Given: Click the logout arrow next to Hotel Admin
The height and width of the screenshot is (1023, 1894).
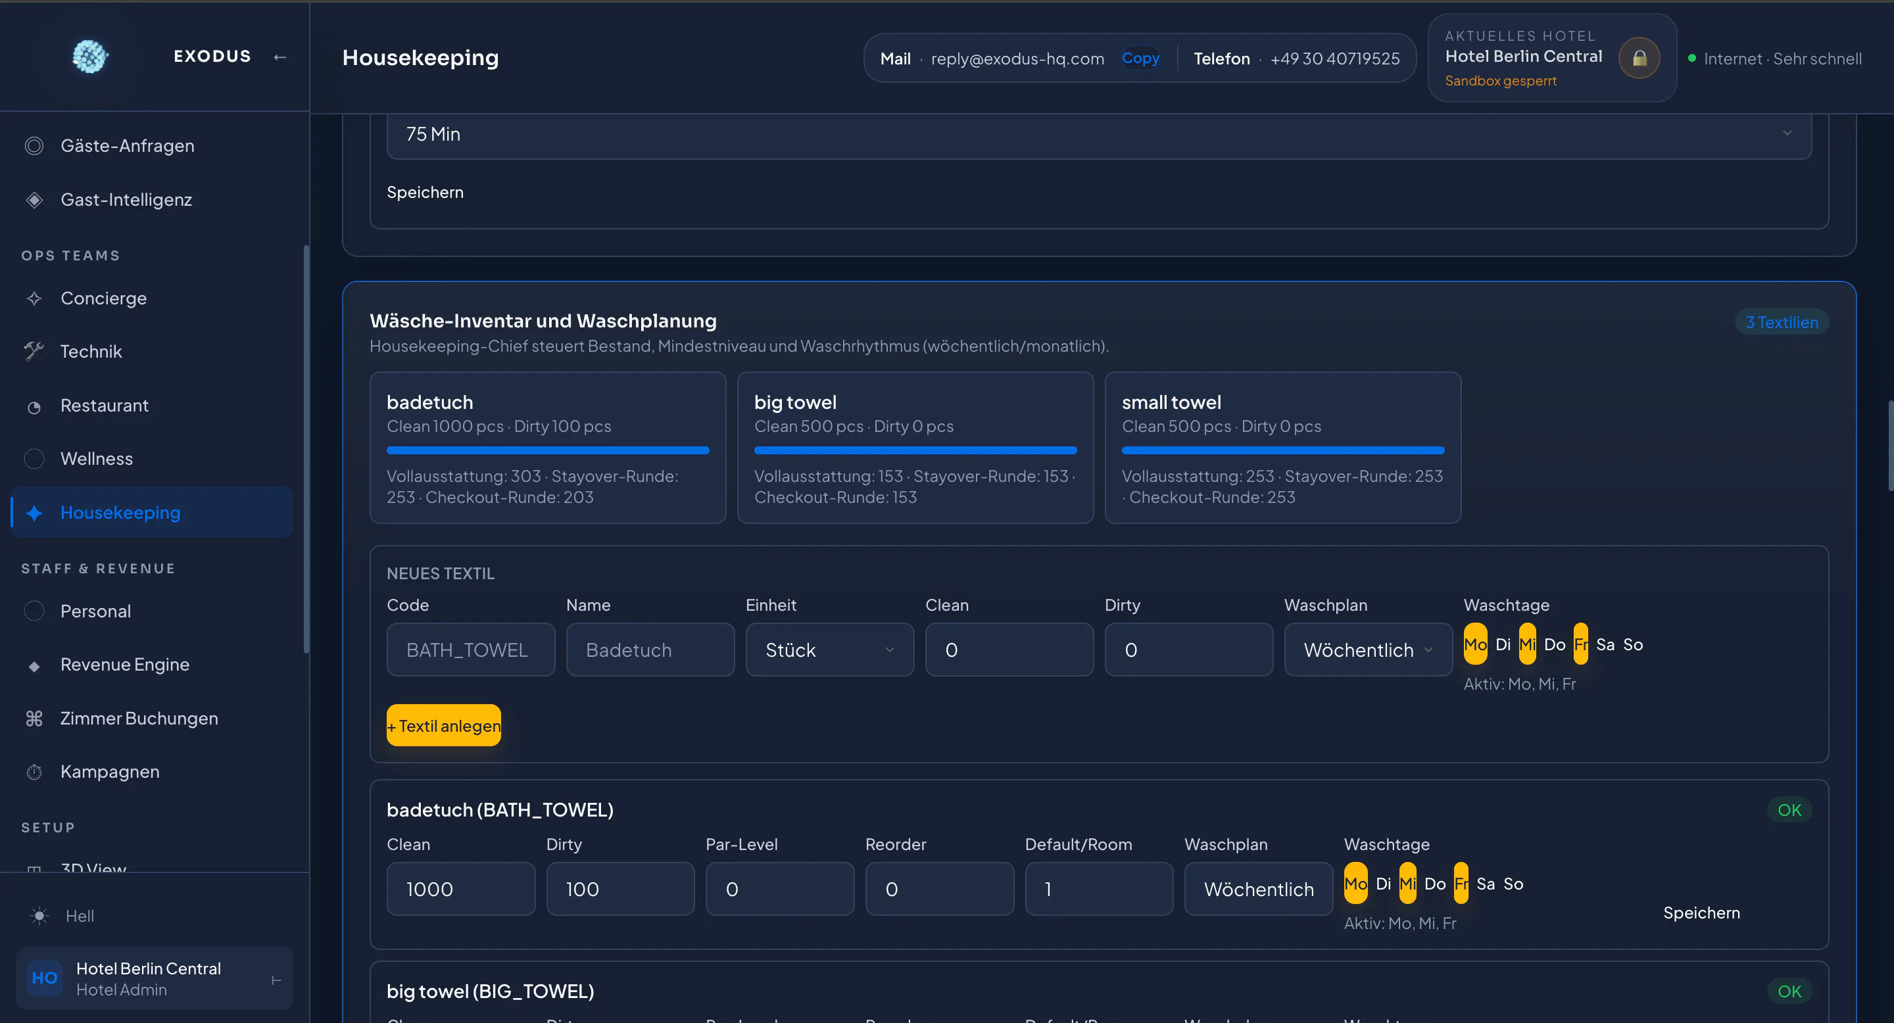Looking at the screenshot, I should click(x=276, y=980).
